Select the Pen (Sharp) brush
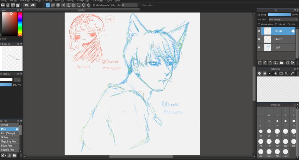This screenshot has width=299, height=160. pyautogui.click(x=9, y=133)
